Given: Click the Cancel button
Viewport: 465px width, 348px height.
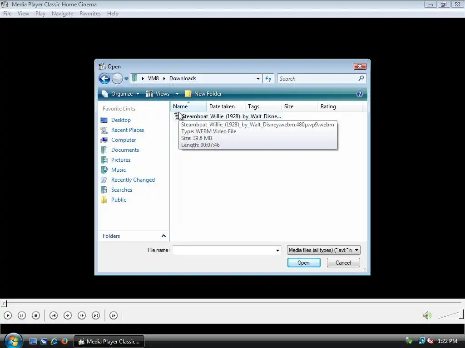Looking at the screenshot, I should (343, 263).
